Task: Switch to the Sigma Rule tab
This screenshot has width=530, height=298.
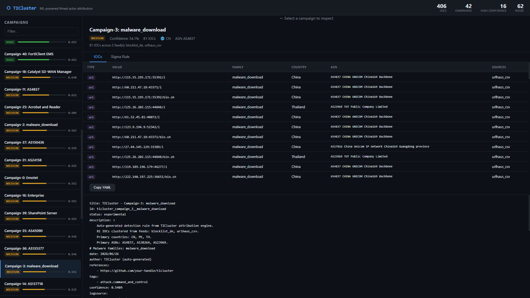Action: click(120, 57)
